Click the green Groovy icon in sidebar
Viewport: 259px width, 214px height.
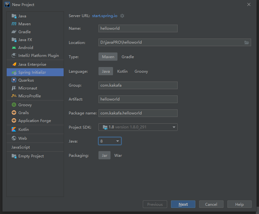coord(14,105)
